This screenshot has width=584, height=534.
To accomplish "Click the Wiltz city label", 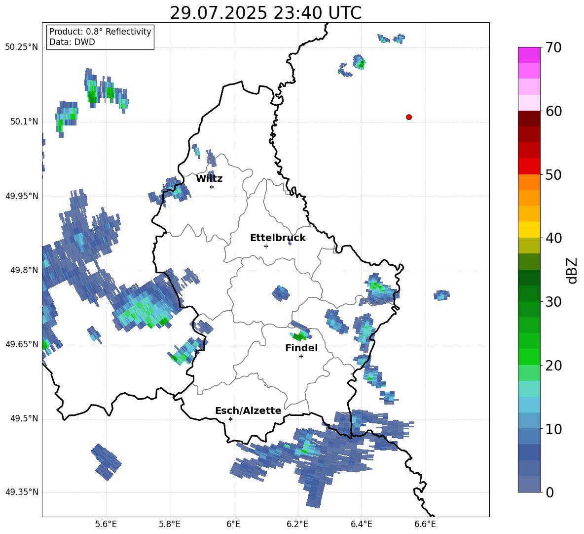I will tap(209, 179).
